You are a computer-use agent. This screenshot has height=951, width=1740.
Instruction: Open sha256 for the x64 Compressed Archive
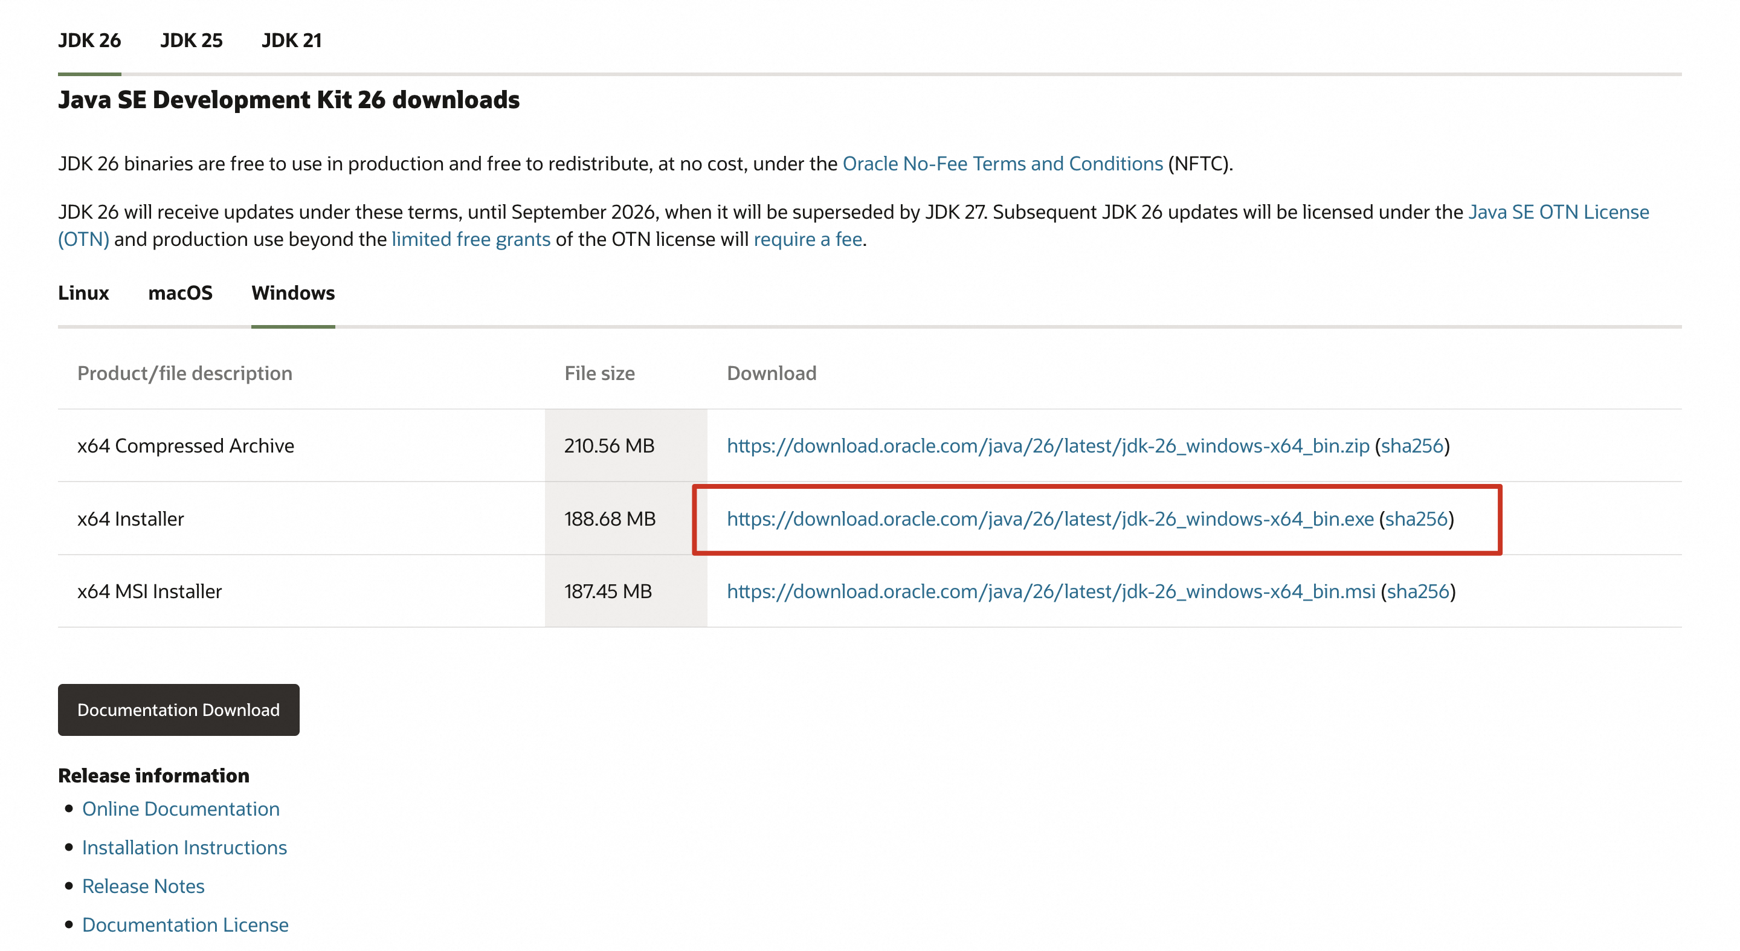(1412, 446)
